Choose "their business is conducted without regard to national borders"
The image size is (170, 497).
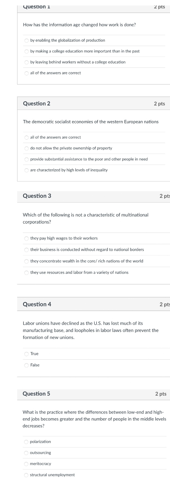click(x=26, y=250)
